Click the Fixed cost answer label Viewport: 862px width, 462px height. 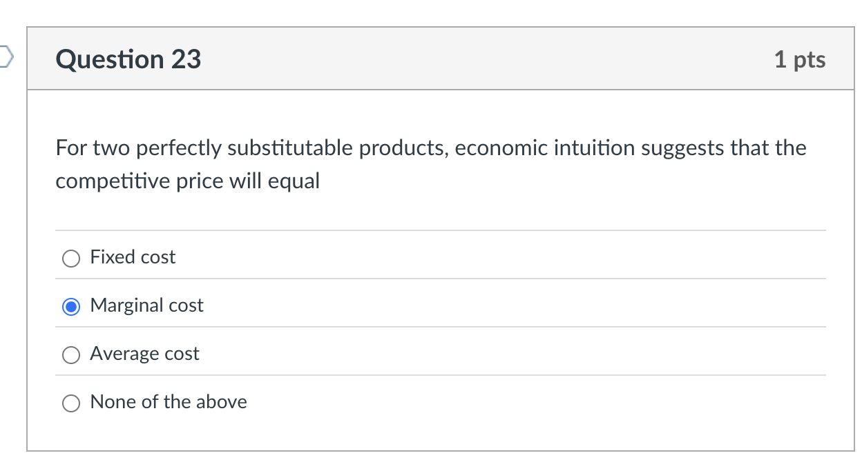pos(133,257)
